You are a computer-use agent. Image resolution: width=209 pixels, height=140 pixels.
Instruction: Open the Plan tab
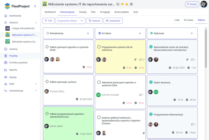(x=93, y=12)
